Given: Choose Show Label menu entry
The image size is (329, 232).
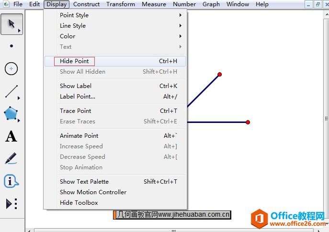Looking at the screenshot, I should (115, 86).
